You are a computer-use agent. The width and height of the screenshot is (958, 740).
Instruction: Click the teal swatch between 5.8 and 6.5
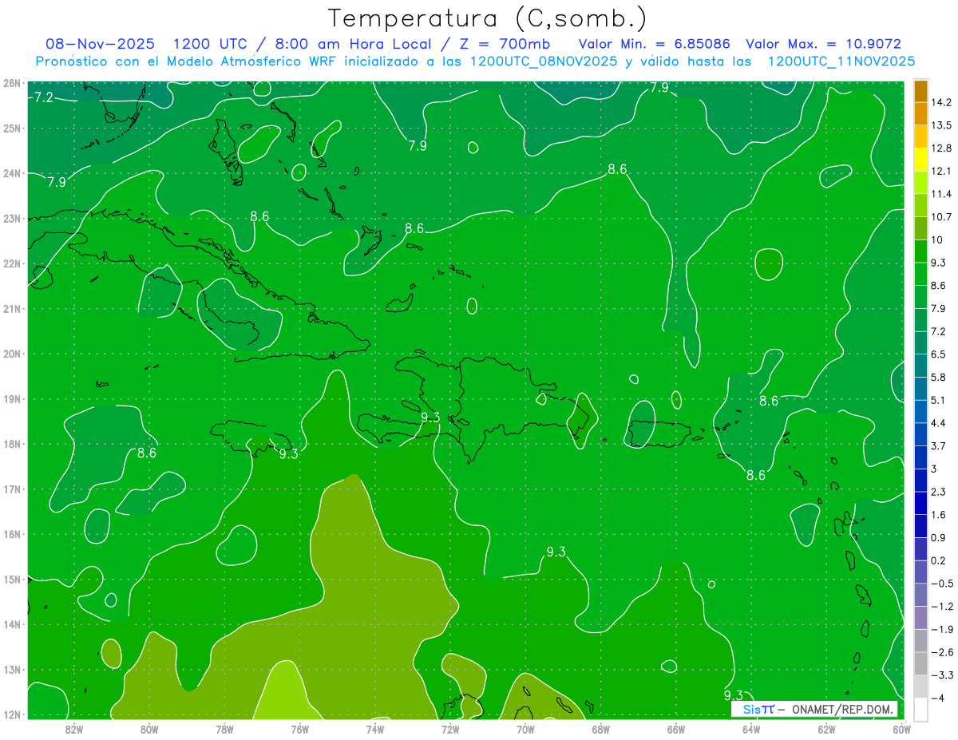click(920, 366)
